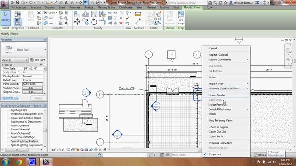This screenshot has height=166, width=296.
Task: Select the Offset tool
Action: 86,14
